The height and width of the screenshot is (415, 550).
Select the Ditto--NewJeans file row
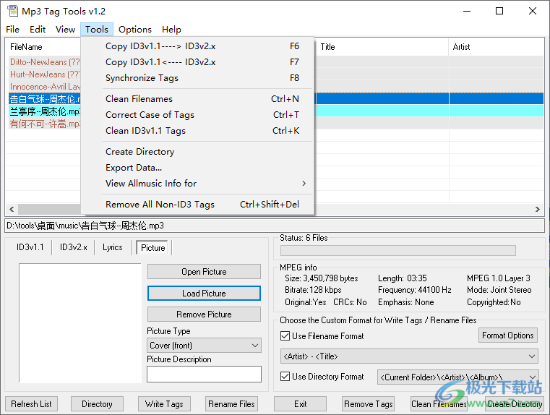coord(45,62)
